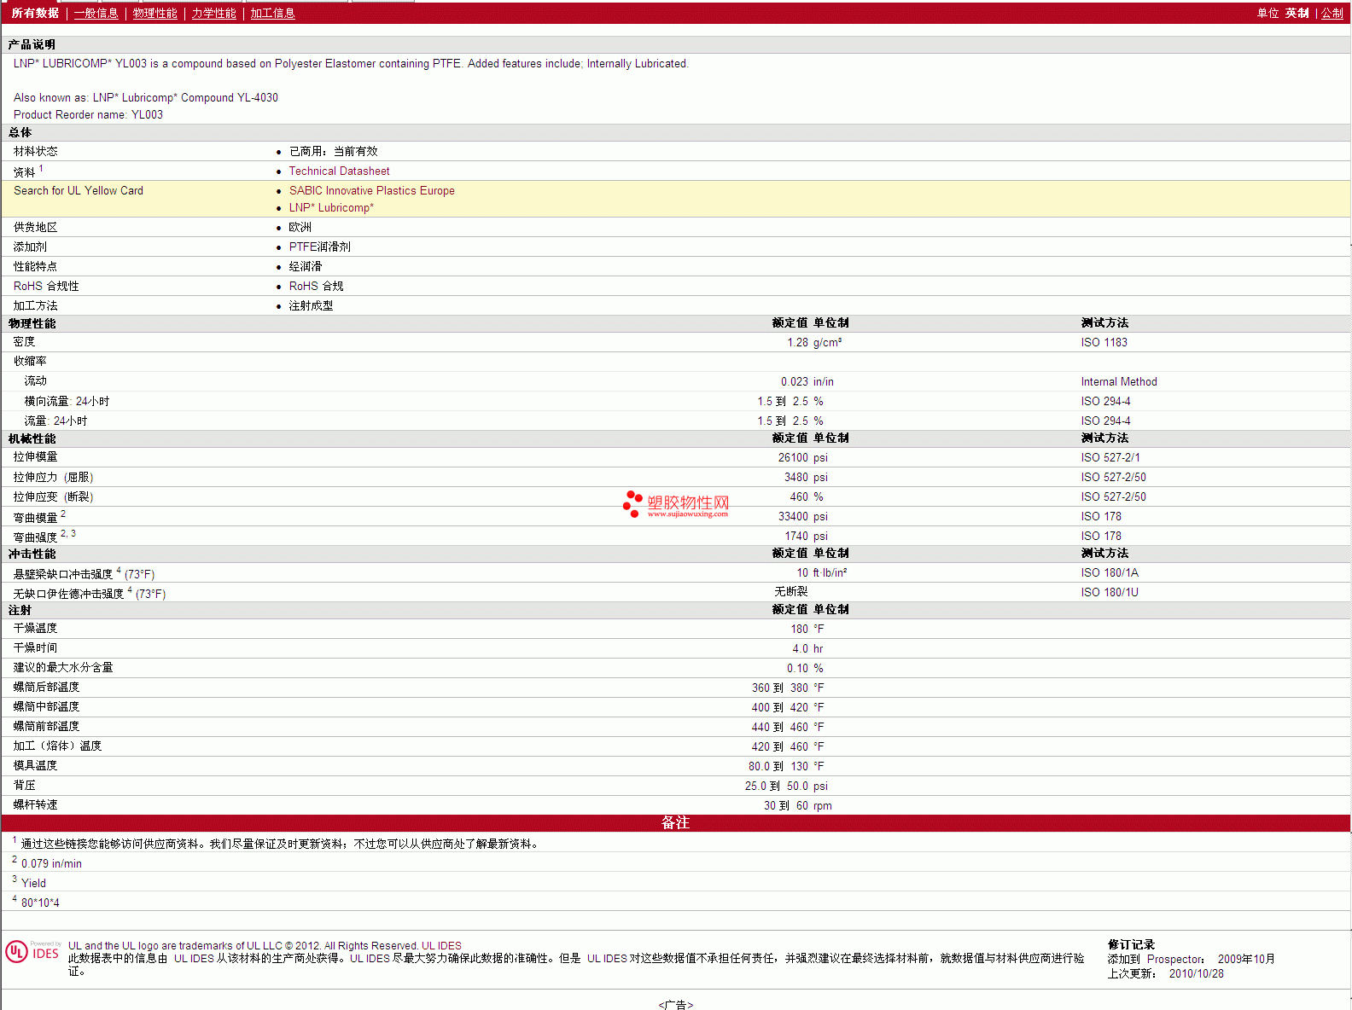Screen dimensions: 1352x1010
Task: Click SABIC Innovative Plastics Europe link
Action: click(371, 191)
